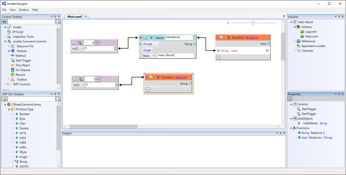Open Int32 dropdown on second trigger node
Viewport: 346px width, 175px height.
(x=78, y=85)
